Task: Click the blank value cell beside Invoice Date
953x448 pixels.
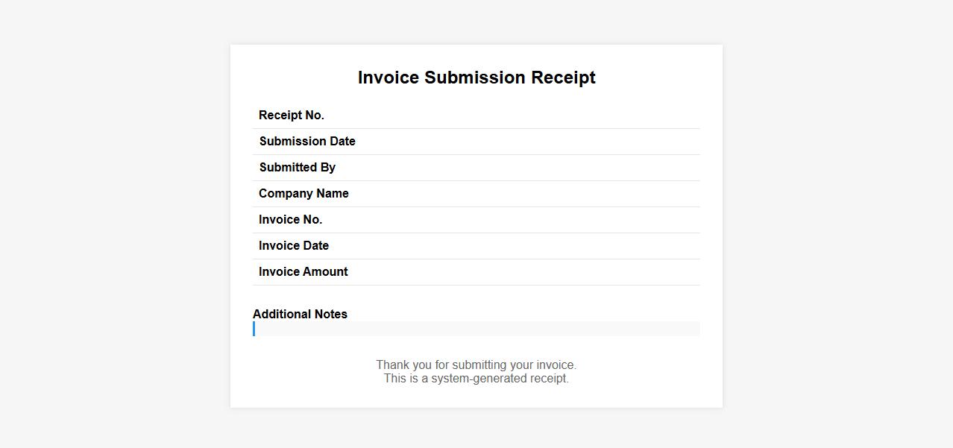Action: pyautogui.click(x=522, y=246)
